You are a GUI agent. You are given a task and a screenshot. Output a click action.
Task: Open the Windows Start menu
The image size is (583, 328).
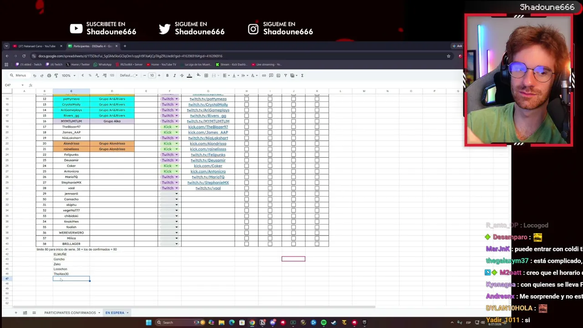[148, 323]
